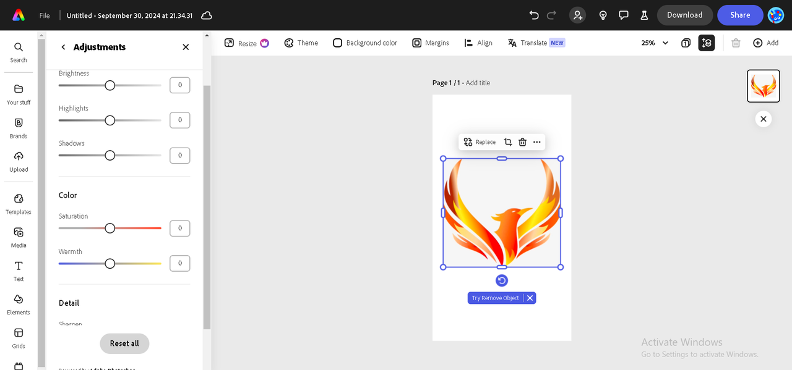Click the invite people icon
792x370 pixels.
pos(577,15)
